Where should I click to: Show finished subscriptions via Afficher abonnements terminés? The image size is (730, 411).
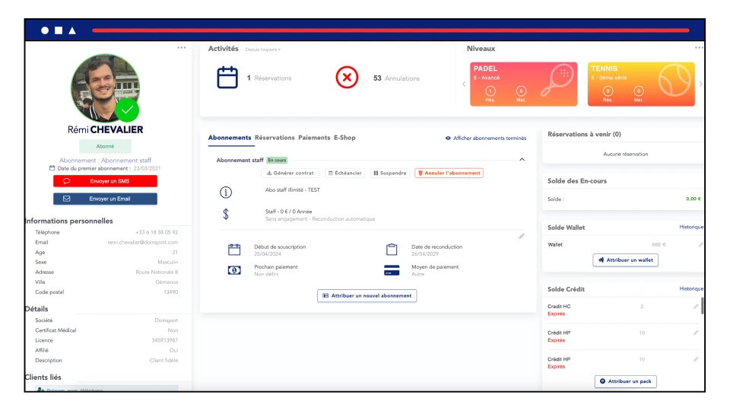(x=486, y=138)
